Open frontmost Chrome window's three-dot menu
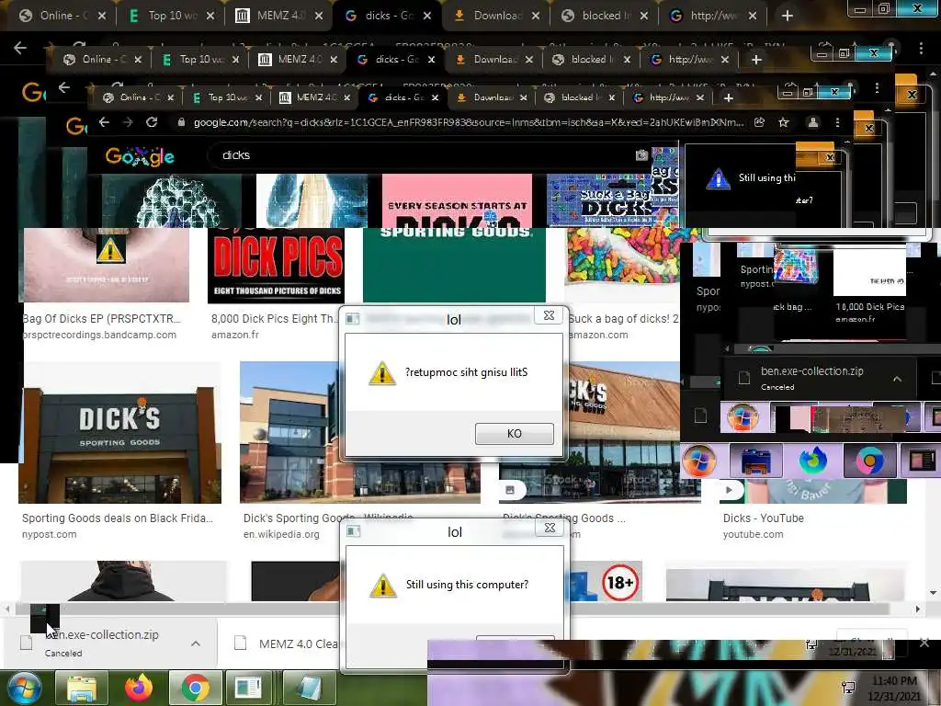Viewport: 941px width, 706px height. [837, 122]
